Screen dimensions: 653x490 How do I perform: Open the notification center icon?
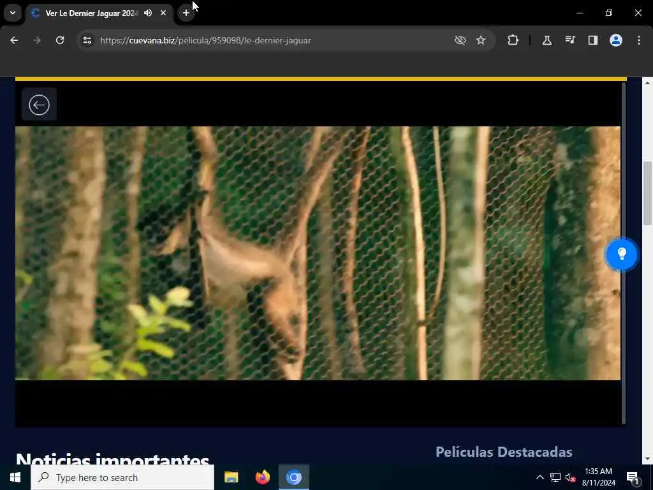pyautogui.click(x=632, y=477)
